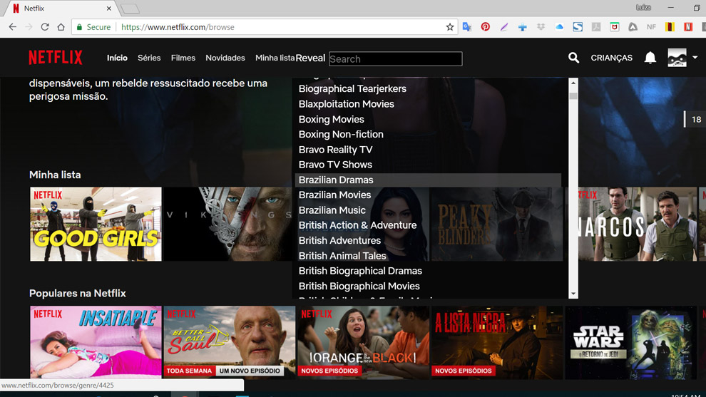Open the Vikings thumbnail
Viewport: 706px width, 397px height.
[x=227, y=224]
